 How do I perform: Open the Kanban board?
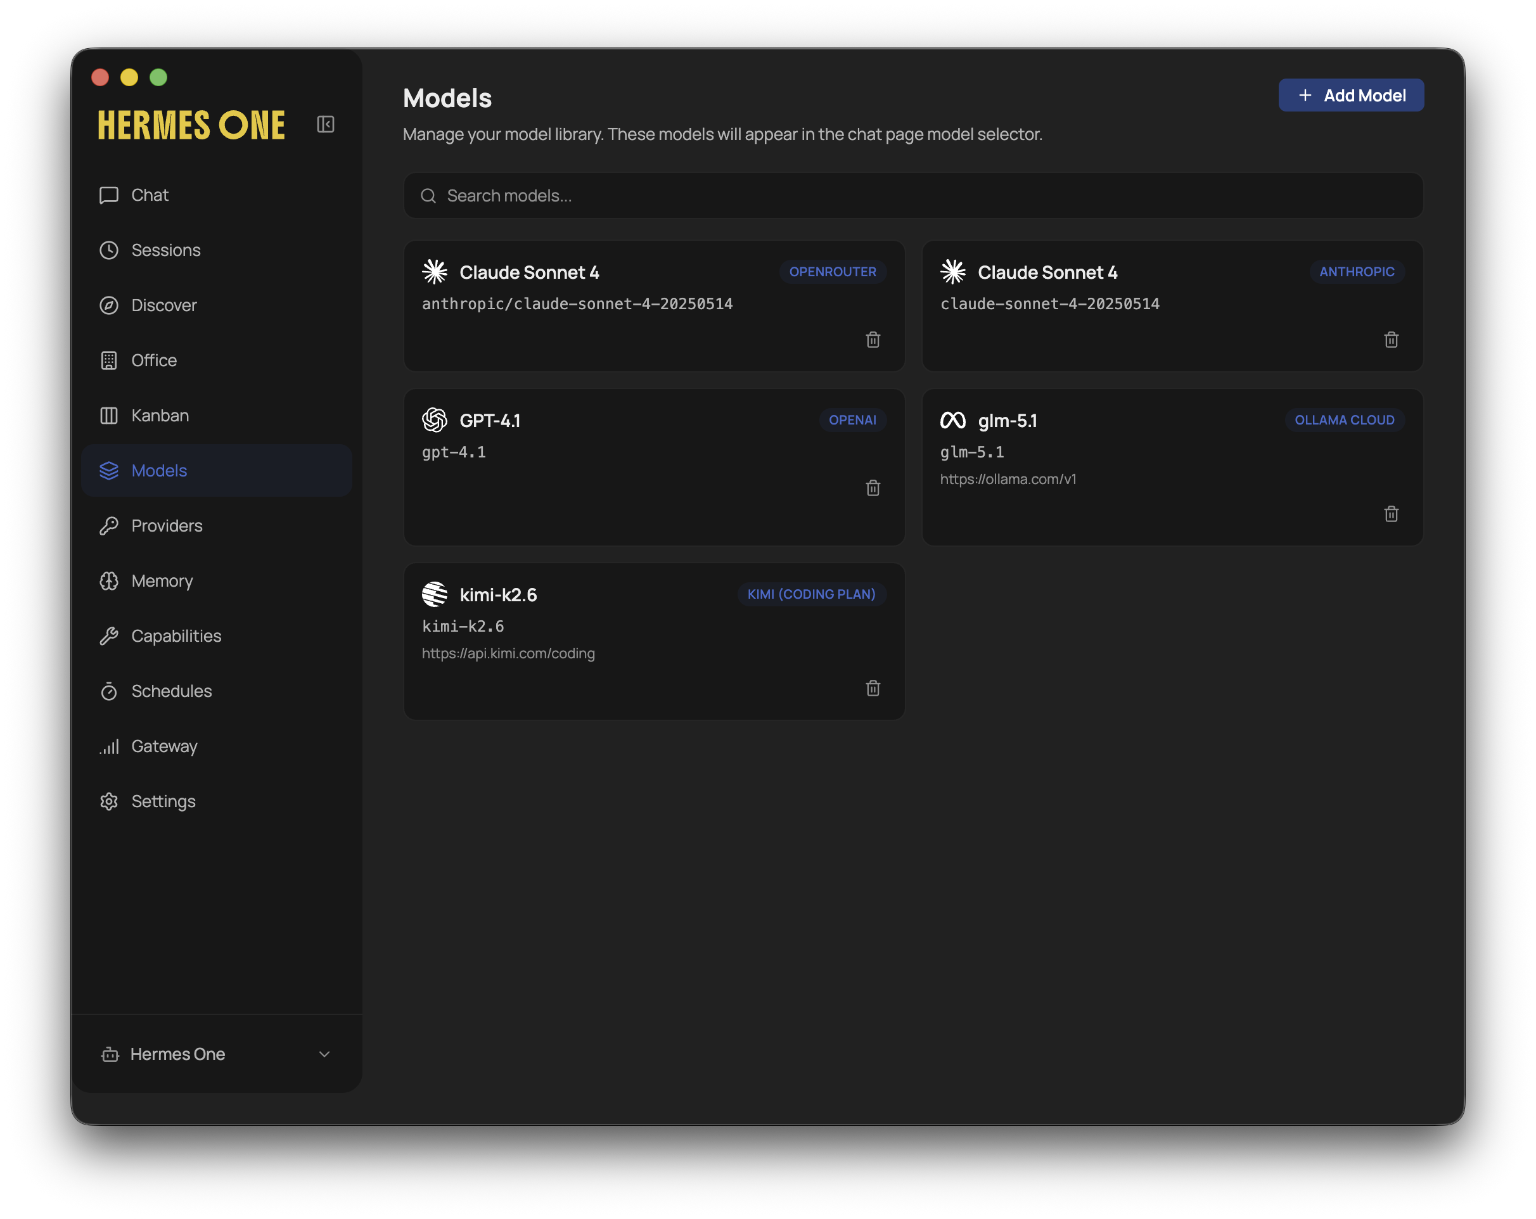pos(217,416)
